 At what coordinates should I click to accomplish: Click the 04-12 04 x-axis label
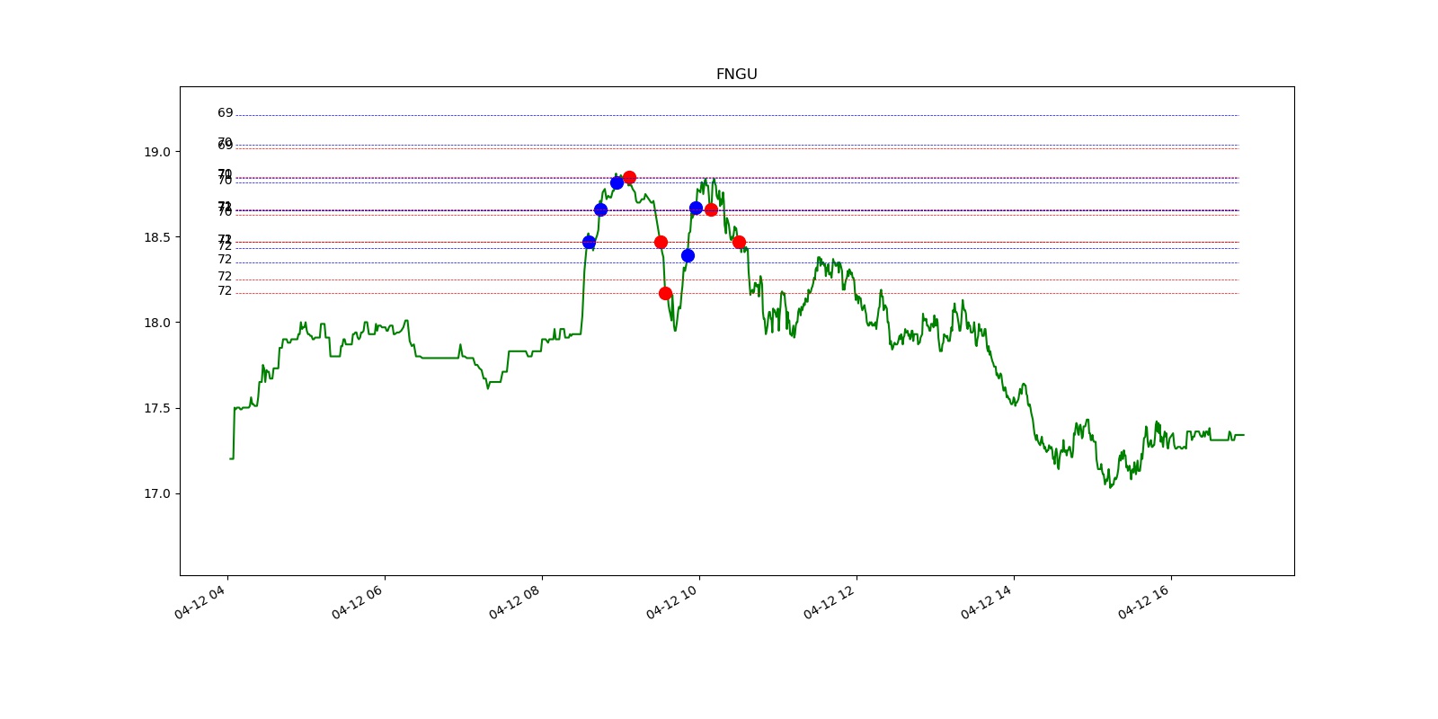click(x=200, y=601)
